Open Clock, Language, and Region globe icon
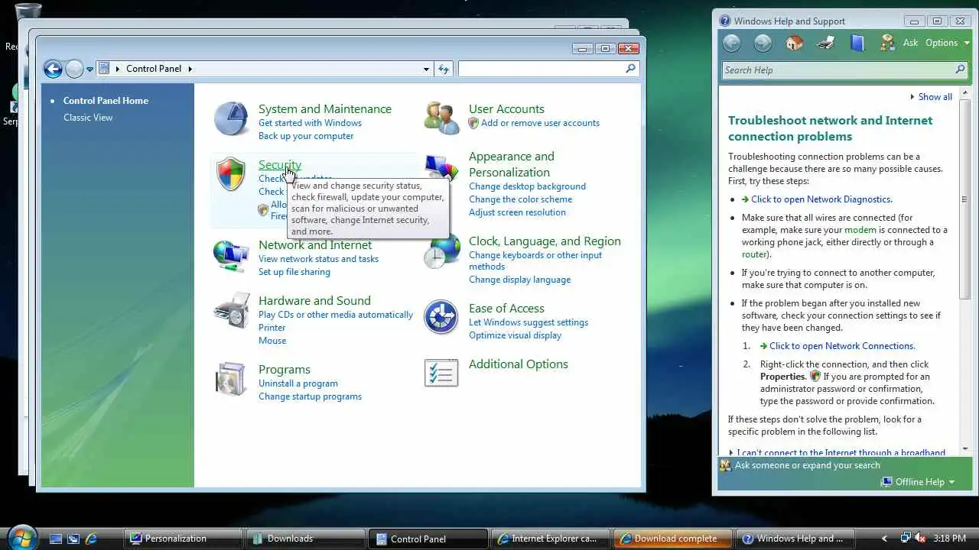 441,253
